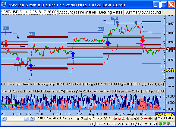Select the GBP/USD 5 min chart tab
The height and width of the screenshot is (127, 176).
(30, 12)
